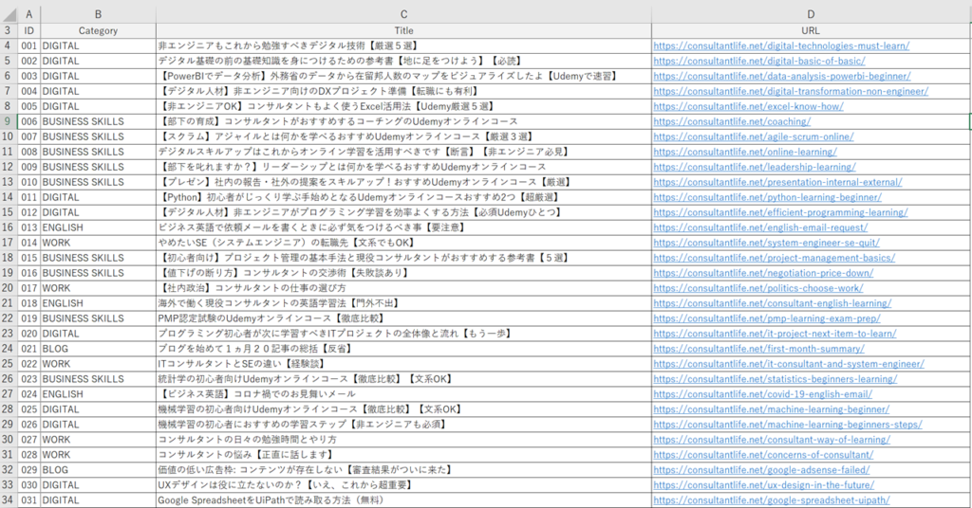Select column C header

coord(403,14)
